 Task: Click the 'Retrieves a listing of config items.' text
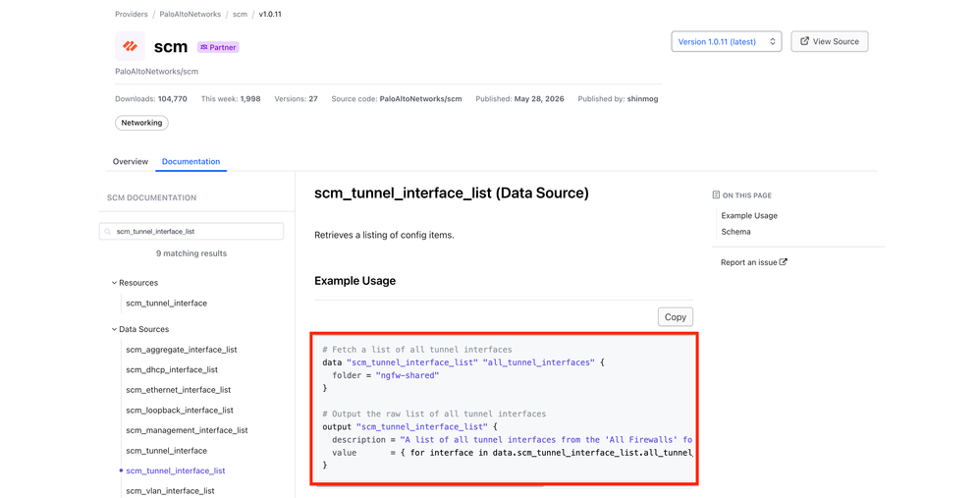[x=384, y=235]
